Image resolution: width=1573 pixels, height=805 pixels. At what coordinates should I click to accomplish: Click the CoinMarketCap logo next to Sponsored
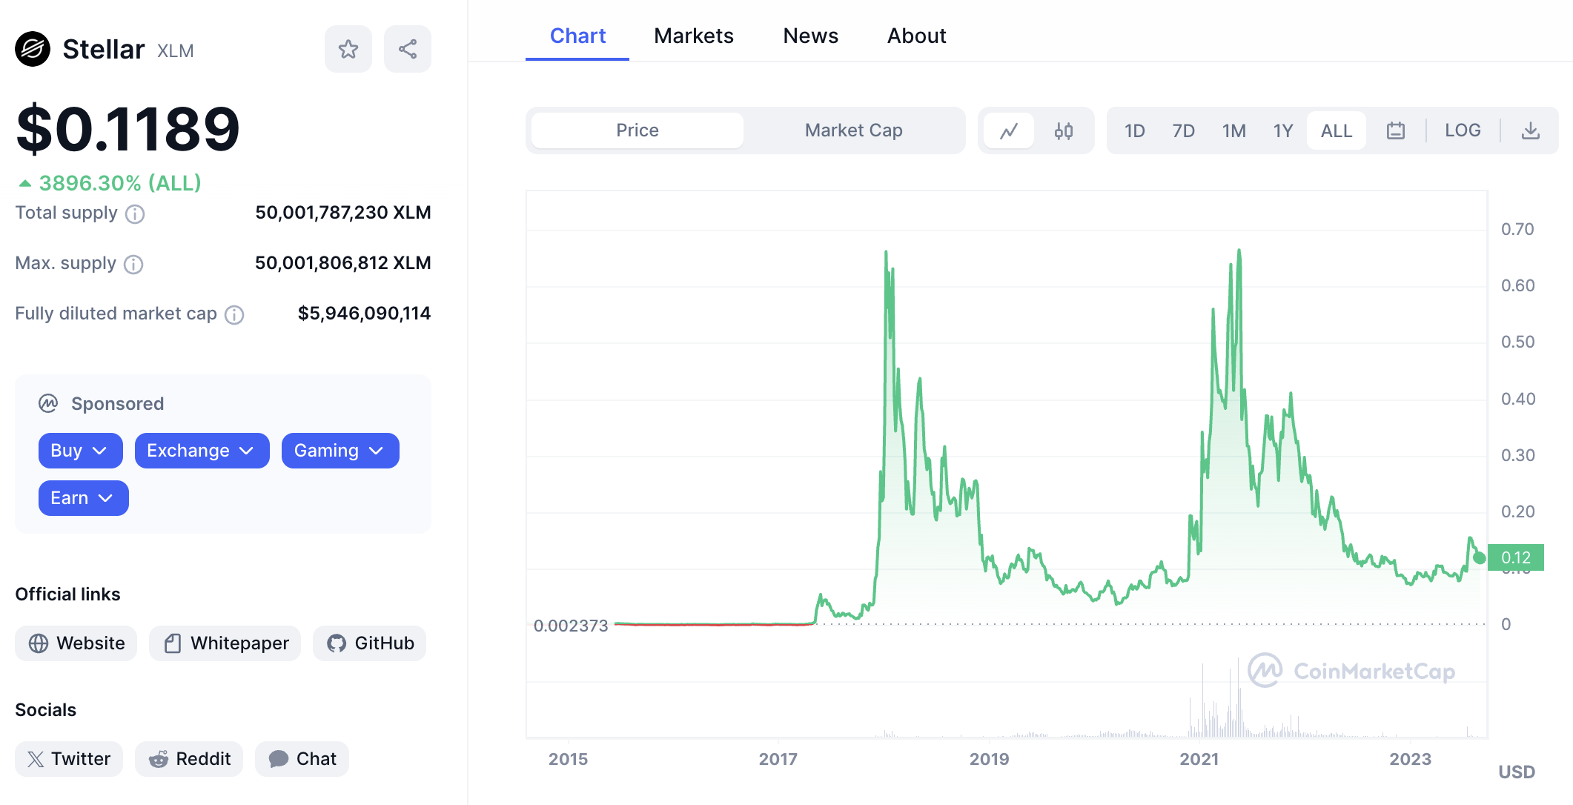click(48, 404)
